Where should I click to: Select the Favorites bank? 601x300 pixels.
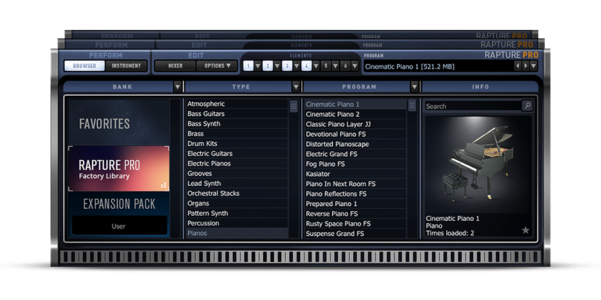pos(119,123)
